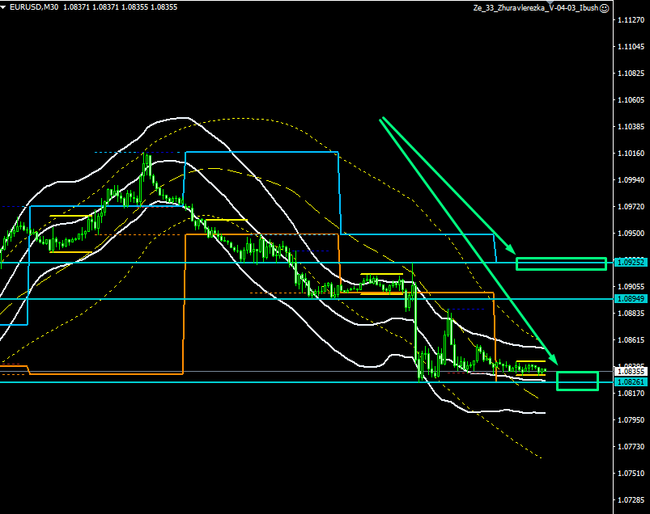
Task: Click the 1.11045 value on price scale
Action: [631, 46]
